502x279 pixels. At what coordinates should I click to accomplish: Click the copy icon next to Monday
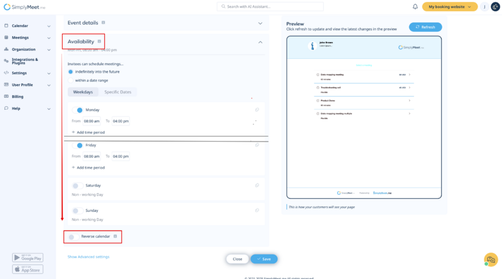point(257,110)
